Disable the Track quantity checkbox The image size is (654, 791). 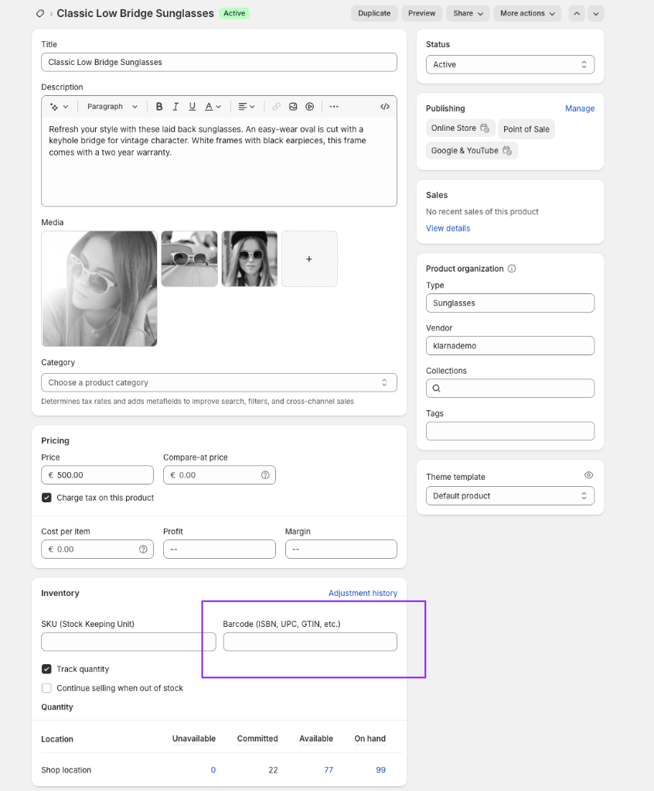pos(47,669)
